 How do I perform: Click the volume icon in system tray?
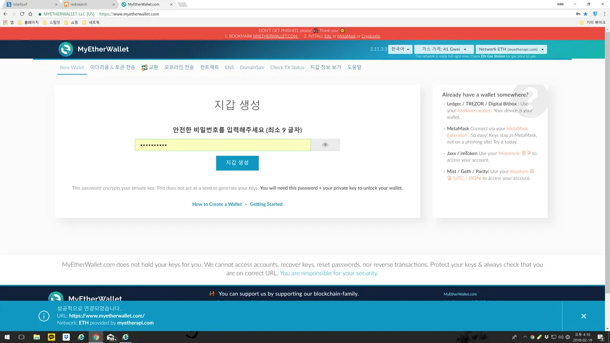click(560, 337)
